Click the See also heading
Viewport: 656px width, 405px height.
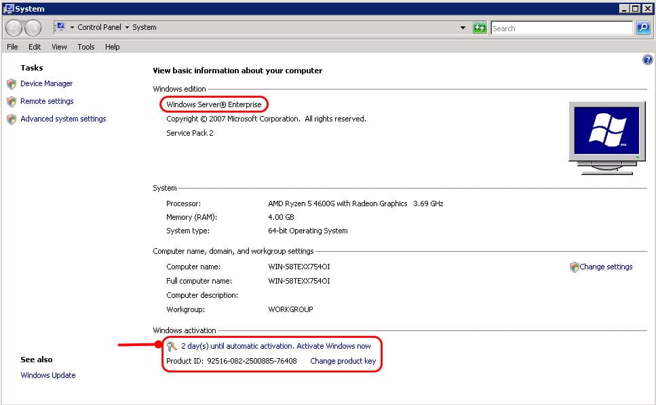point(37,360)
